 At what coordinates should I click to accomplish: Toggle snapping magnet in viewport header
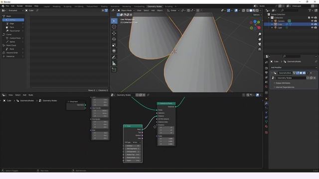point(188,10)
